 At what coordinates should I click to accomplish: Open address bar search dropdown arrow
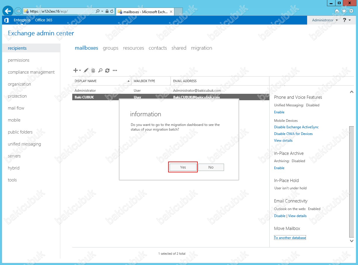tap(102, 11)
